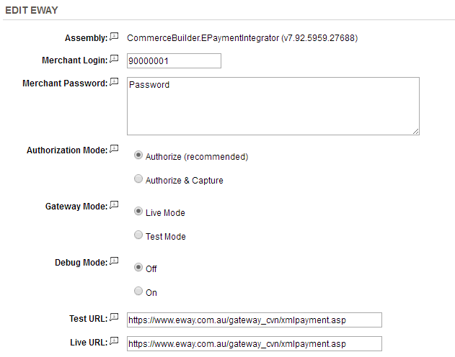Select the Live Mode radio button

[x=138, y=211]
